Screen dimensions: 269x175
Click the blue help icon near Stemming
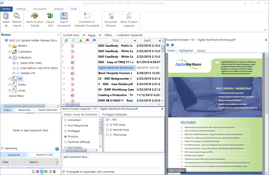click(57, 149)
